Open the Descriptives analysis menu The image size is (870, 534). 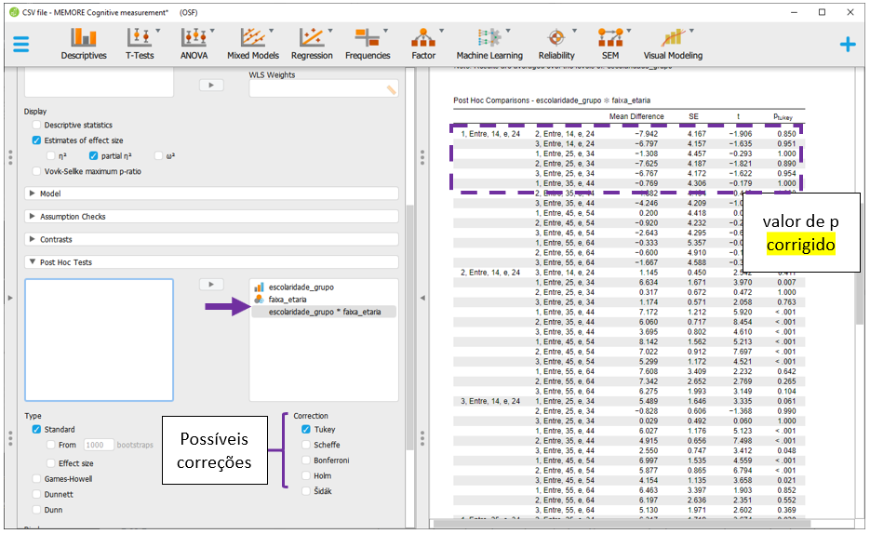(84, 43)
